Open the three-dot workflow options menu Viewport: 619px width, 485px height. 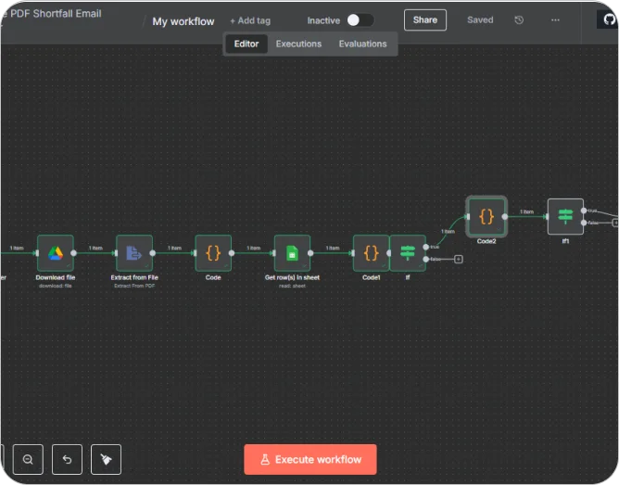(x=555, y=19)
